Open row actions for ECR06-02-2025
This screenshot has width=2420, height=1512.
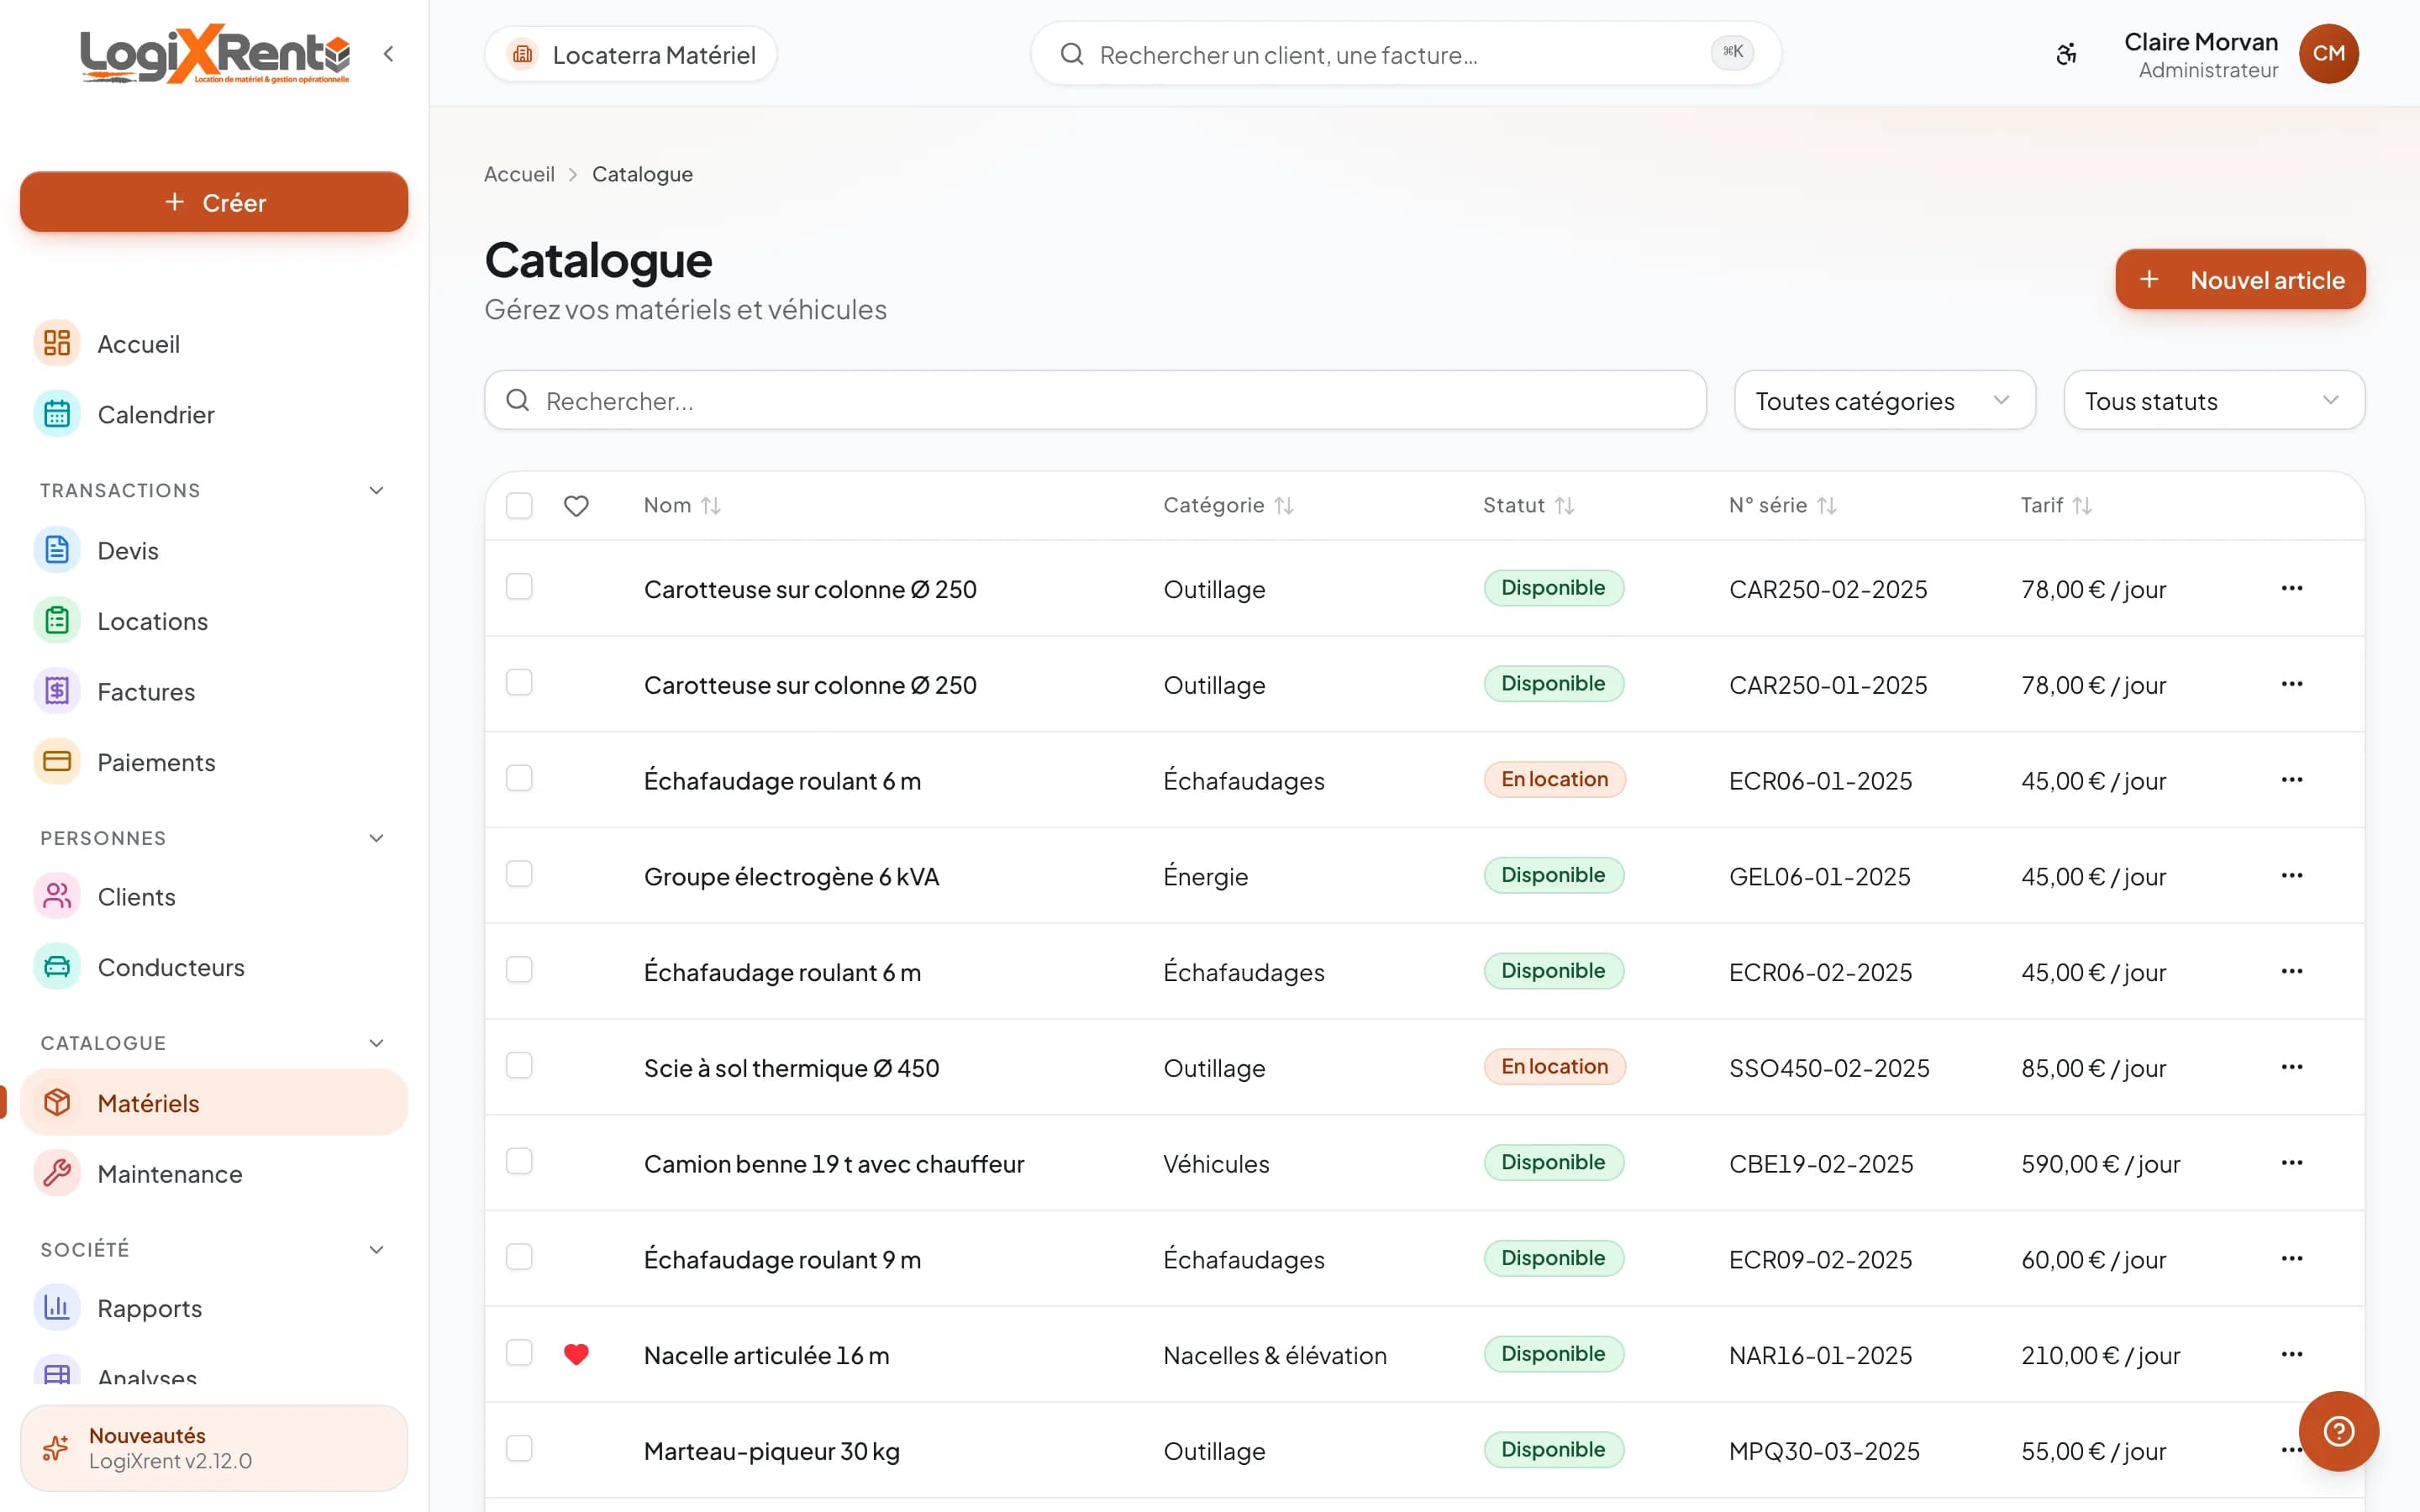point(2292,971)
